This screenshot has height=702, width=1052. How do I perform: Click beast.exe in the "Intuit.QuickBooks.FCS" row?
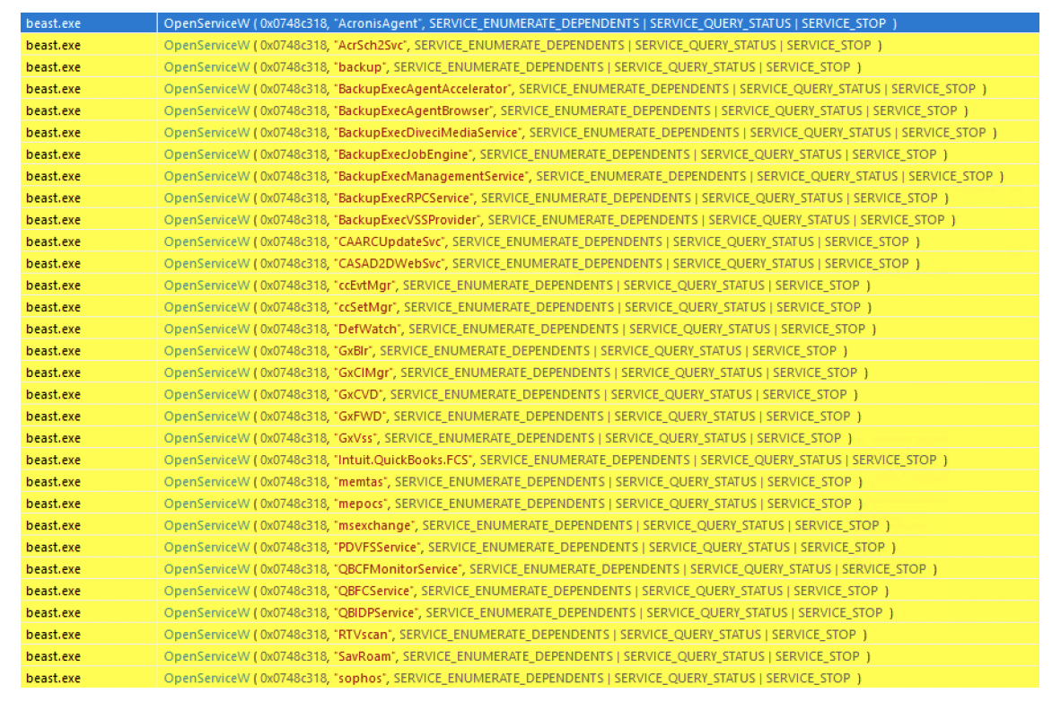54,460
